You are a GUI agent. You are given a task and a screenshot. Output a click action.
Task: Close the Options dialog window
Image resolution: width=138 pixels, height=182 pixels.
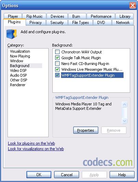(x=133, y=5)
